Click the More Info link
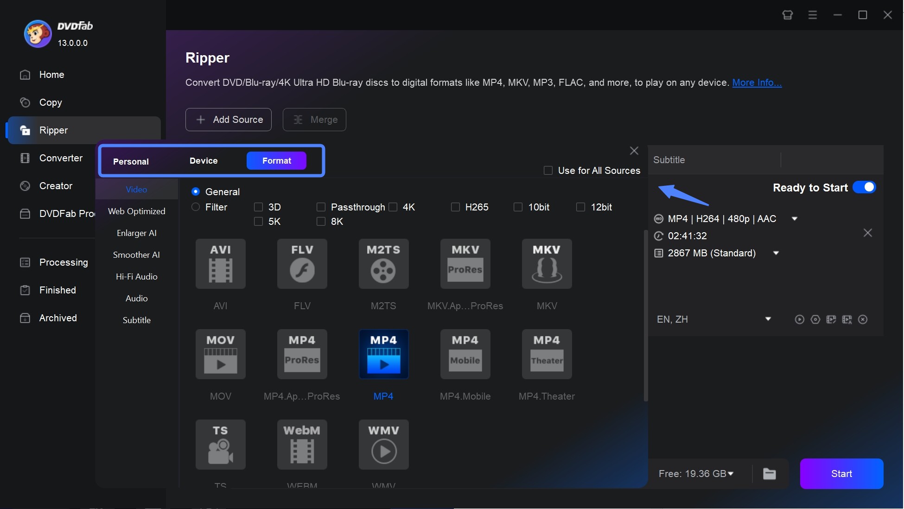Viewport: 904px width, 509px height. (757, 82)
